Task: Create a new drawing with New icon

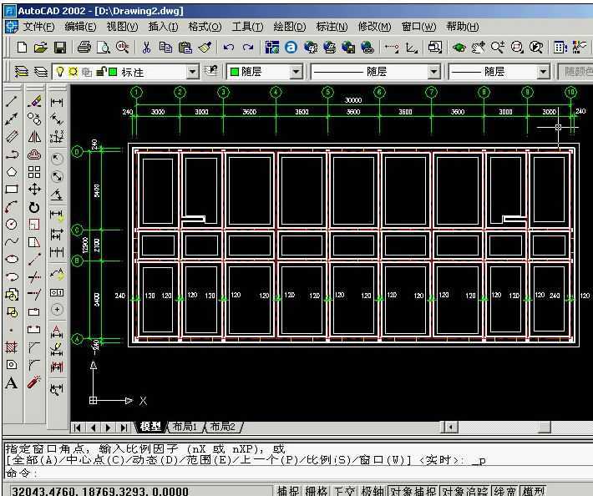Action: coord(22,48)
